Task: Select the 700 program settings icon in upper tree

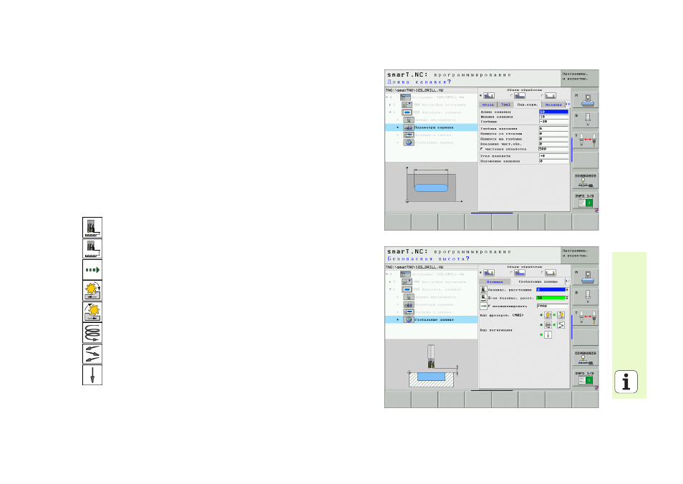Action: click(407, 105)
